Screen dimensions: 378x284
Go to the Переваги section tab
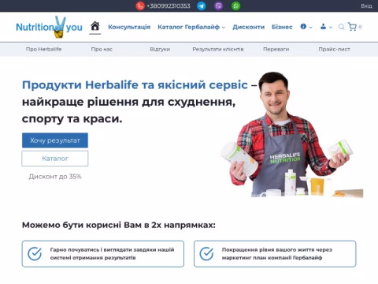coord(276,49)
